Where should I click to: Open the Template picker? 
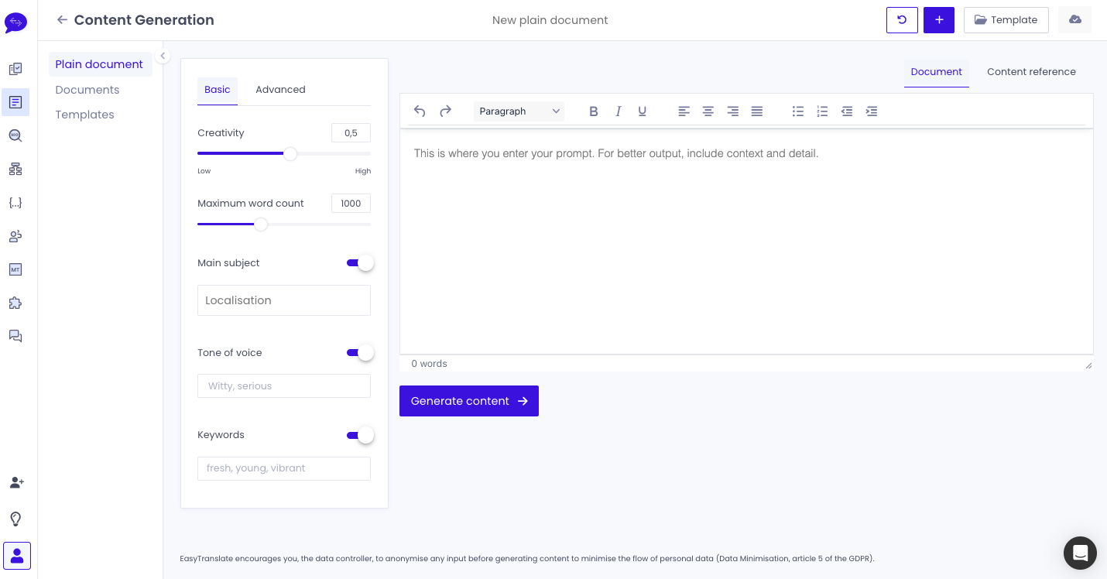pyautogui.click(x=1006, y=20)
